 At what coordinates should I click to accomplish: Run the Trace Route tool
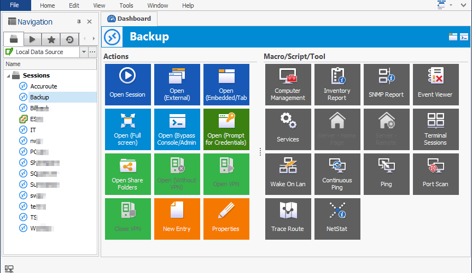tap(288, 217)
